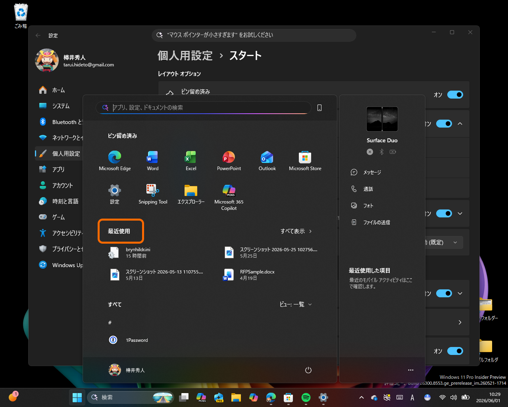Viewport: 508px width, 407px height.
Task: Collapse the expanded section in Settings
Action: [x=460, y=124]
